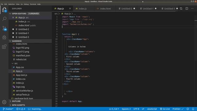Click the errors and warnings count
197x111 pixels.
(21, 109)
